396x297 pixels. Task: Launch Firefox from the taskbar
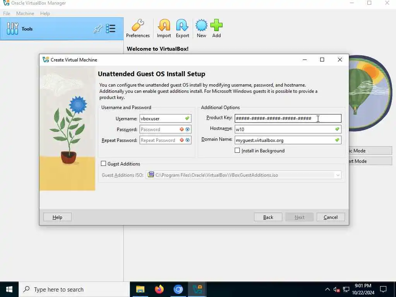(159, 289)
